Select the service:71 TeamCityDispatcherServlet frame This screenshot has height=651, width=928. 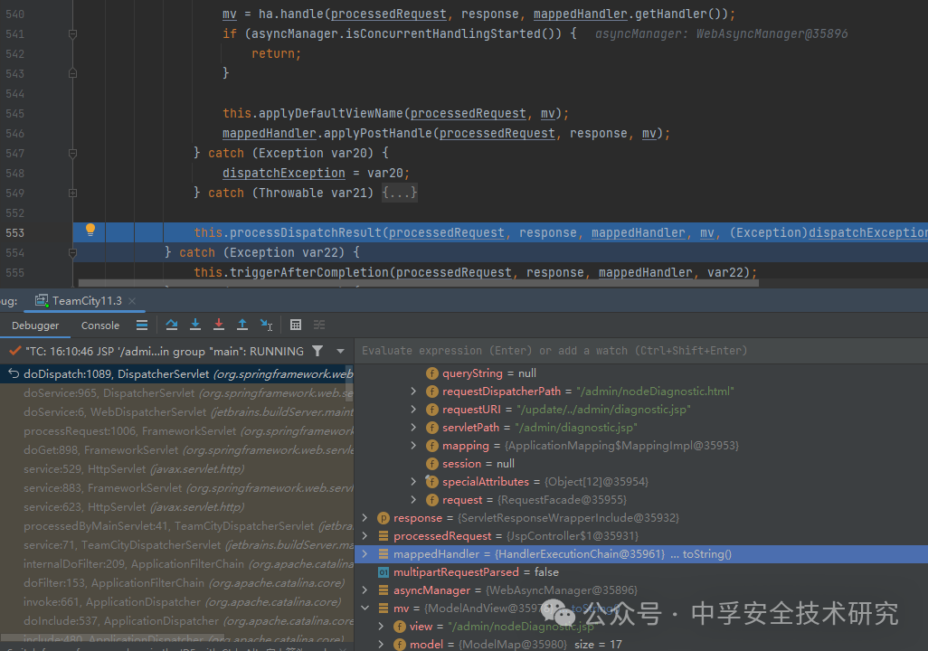pyautogui.click(x=177, y=545)
